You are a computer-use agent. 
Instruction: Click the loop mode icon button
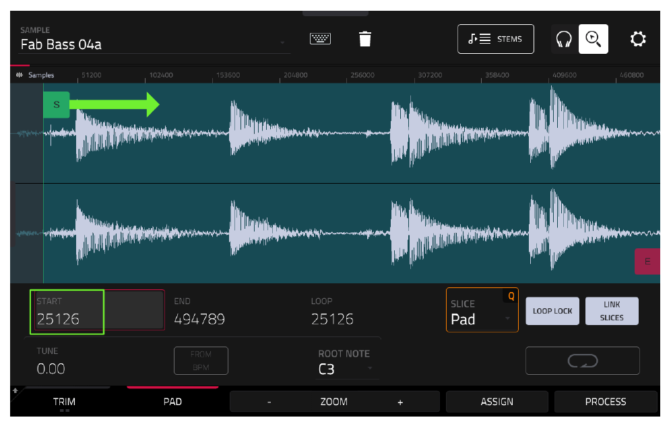pyautogui.click(x=583, y=361)
